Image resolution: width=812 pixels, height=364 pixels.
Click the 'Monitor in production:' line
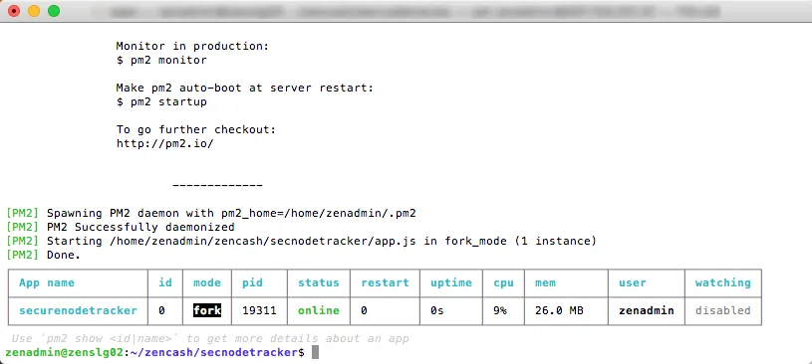coord(192,46)
